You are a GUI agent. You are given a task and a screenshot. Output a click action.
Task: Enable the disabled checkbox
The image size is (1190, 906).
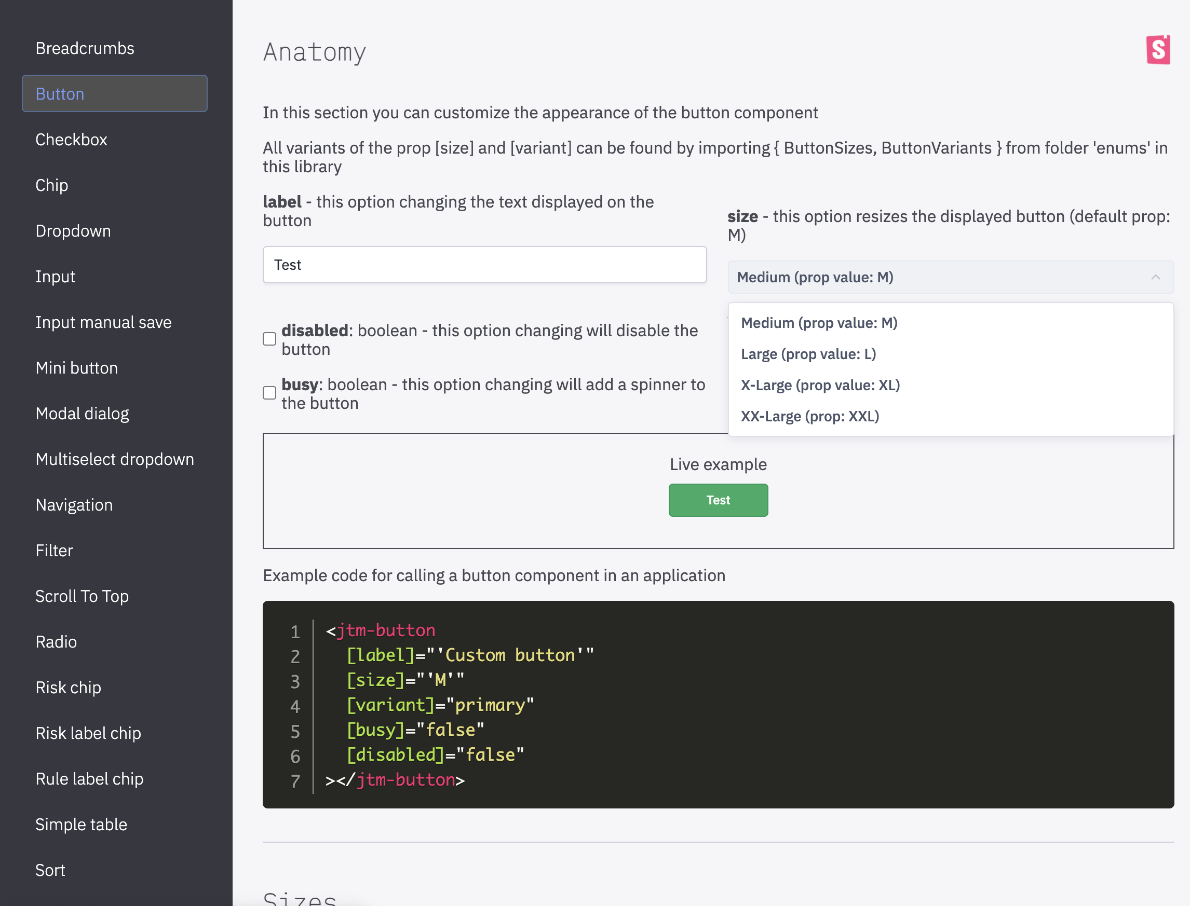coord(269,339)
